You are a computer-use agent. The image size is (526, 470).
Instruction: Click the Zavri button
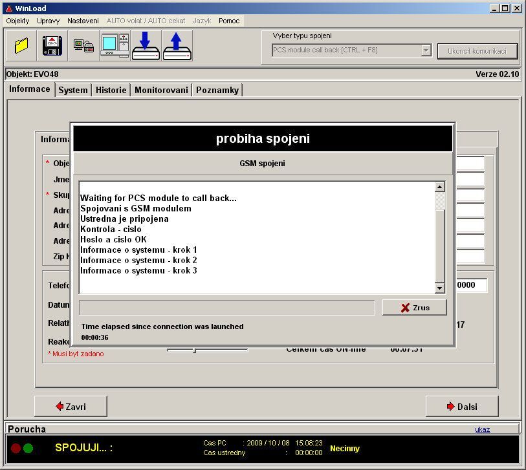pos(71,407)
